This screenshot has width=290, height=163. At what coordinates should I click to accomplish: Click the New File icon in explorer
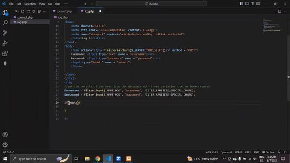click(23, 11)
